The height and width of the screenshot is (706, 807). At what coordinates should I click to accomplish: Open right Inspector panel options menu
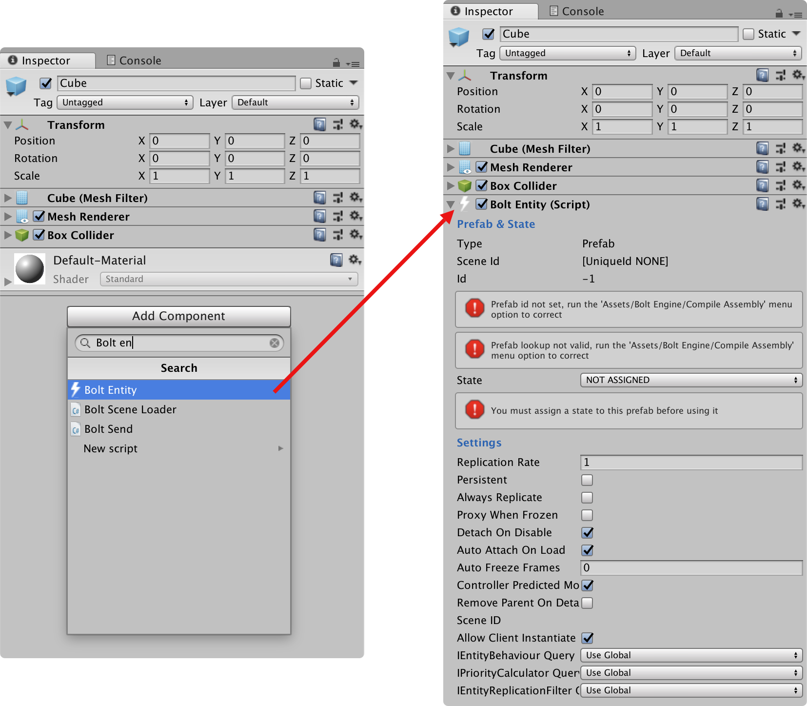(796, 15)
